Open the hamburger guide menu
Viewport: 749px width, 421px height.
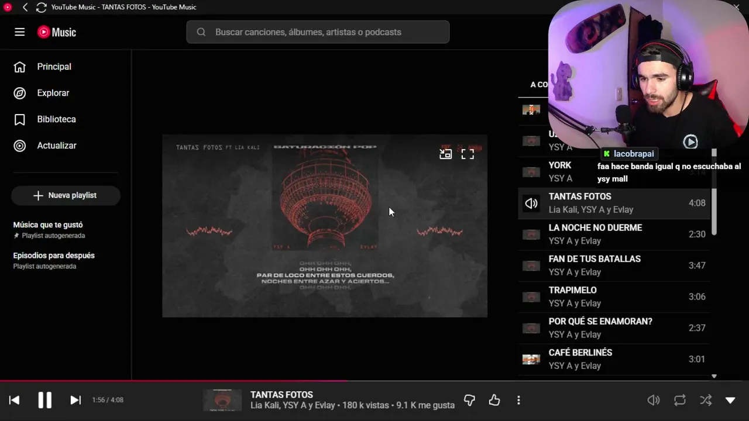(x=20, y=32)
